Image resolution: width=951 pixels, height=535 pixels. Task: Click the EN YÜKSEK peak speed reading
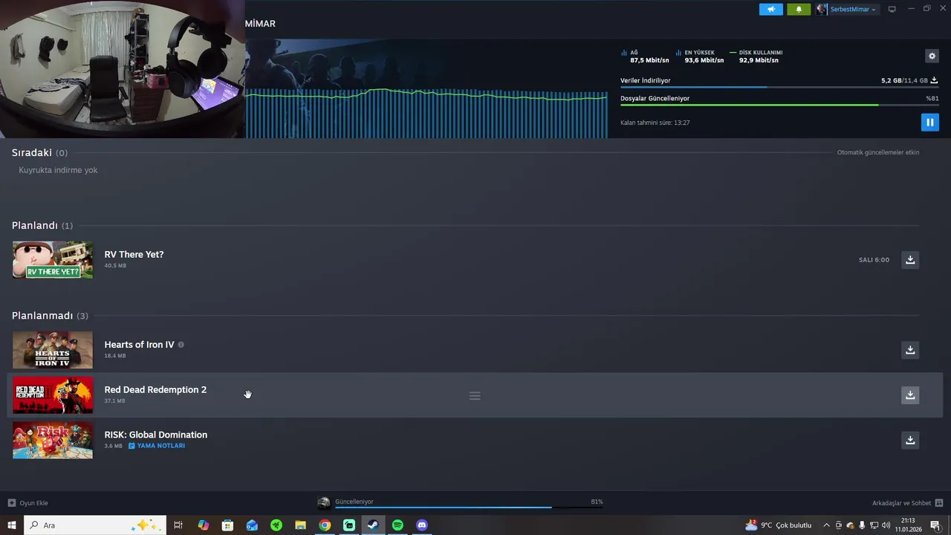[700, 56]
